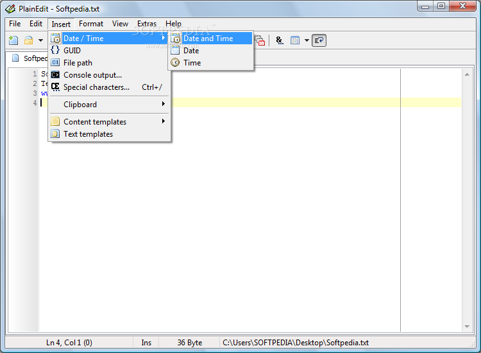Click the Console output terminal icon

(55, 75)
